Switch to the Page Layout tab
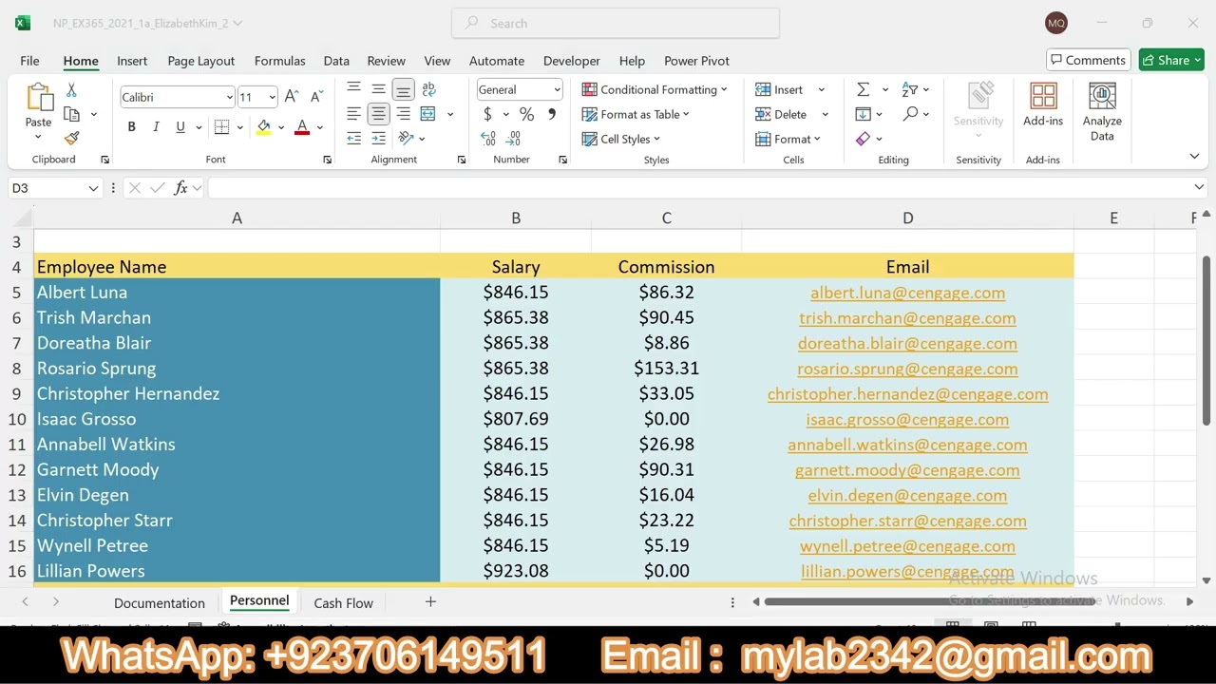Image resolution: width=1216 pixels, height=684 pixels. (200, 61)
